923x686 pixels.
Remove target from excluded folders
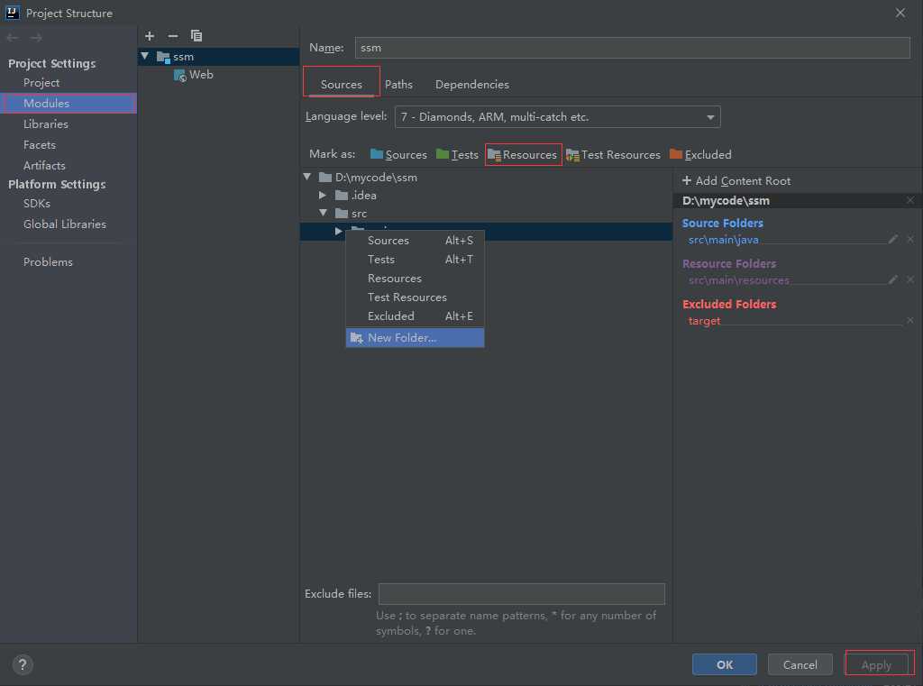[x=910, y=320]
